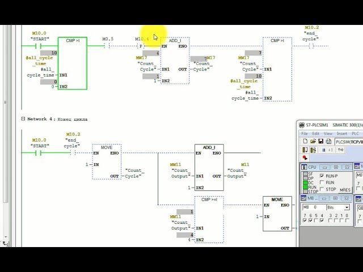Pause the PLCSIM simulation

tap(324, 150)
